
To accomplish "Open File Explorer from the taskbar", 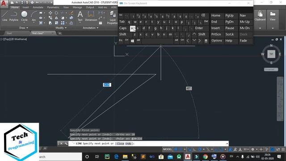I will 125,157.
